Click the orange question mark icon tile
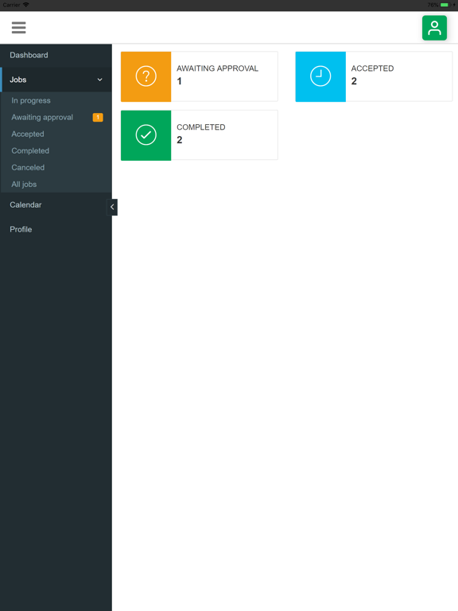 (x=146, y=76)
